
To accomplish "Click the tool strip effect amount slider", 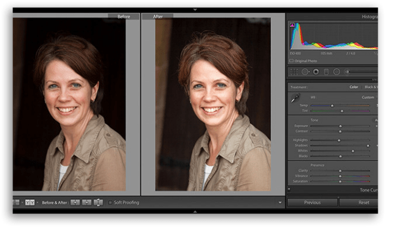I will pyautogui.click(x=362, y=72).
